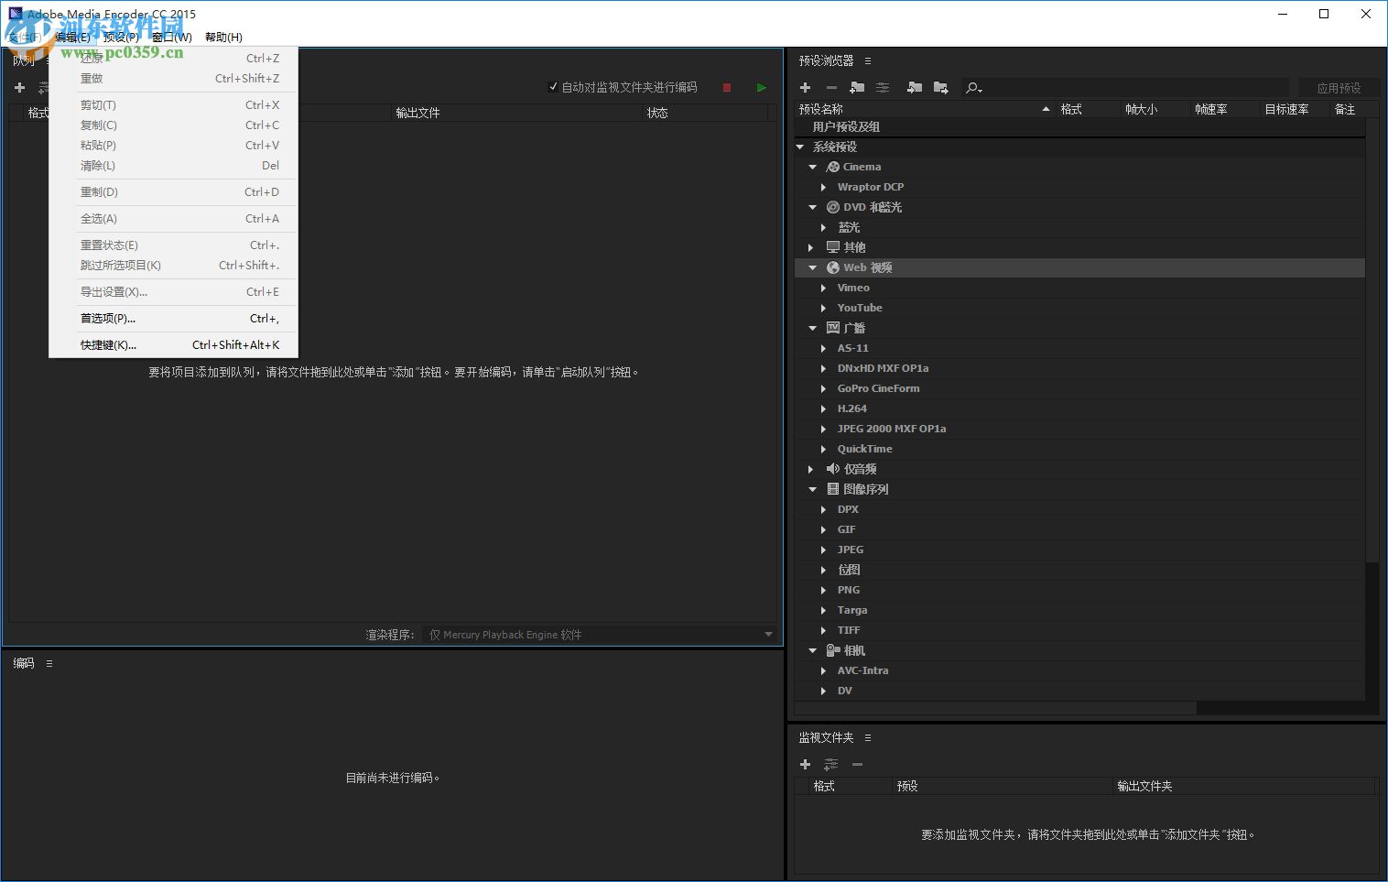Click the 应用预设 button
The height and width of the screenshot is (882, 1388).
[1339, 88]
